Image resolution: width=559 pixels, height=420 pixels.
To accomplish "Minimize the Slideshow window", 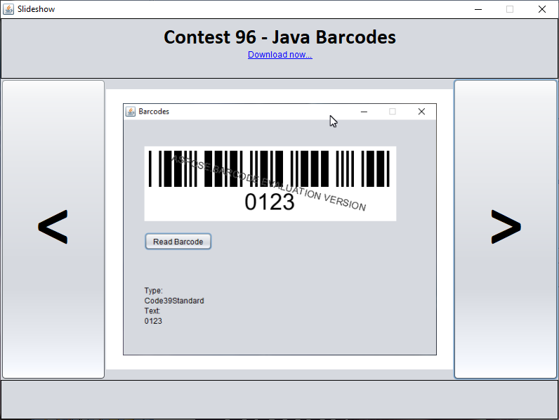I will pos(478,9).
